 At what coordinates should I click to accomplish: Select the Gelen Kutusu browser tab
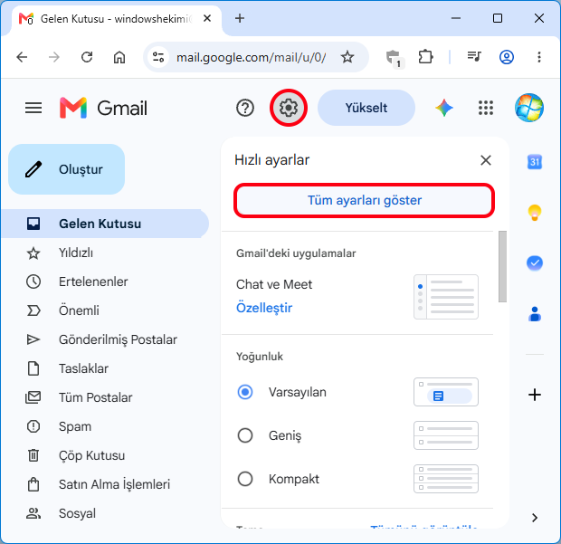click(117, 19)
